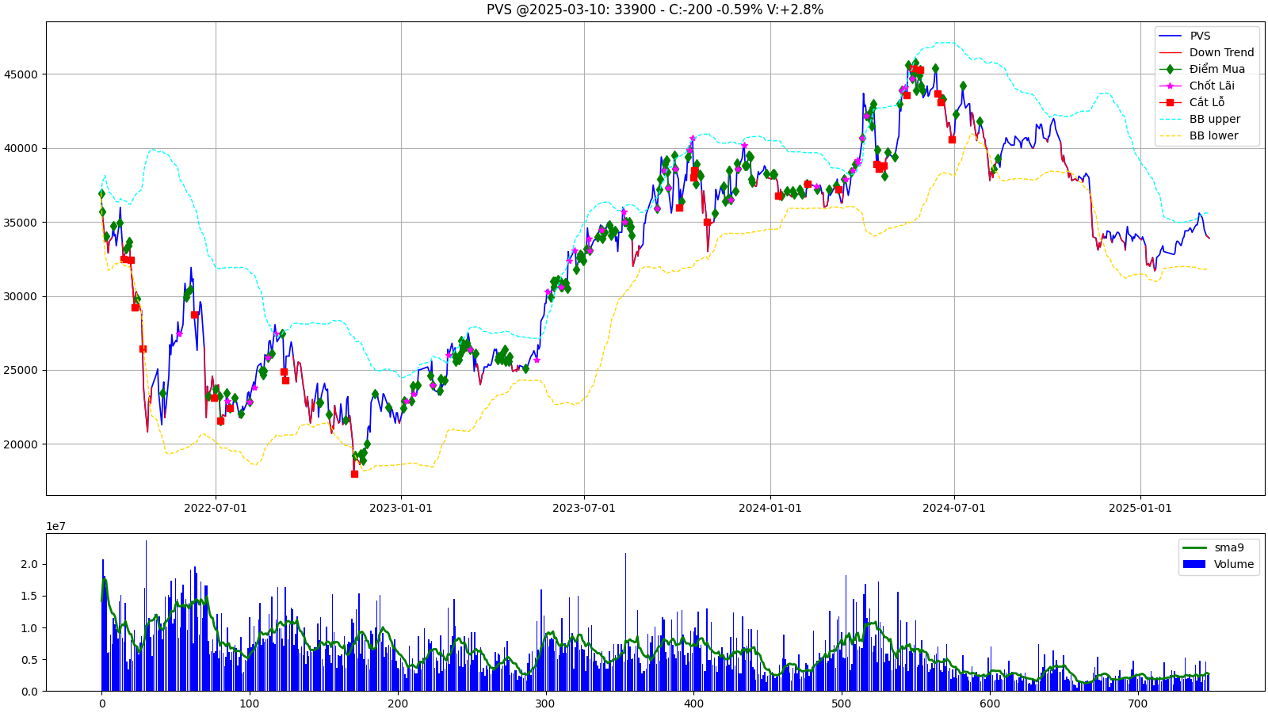Click the 35000 price axis label

tap(21, 223)
